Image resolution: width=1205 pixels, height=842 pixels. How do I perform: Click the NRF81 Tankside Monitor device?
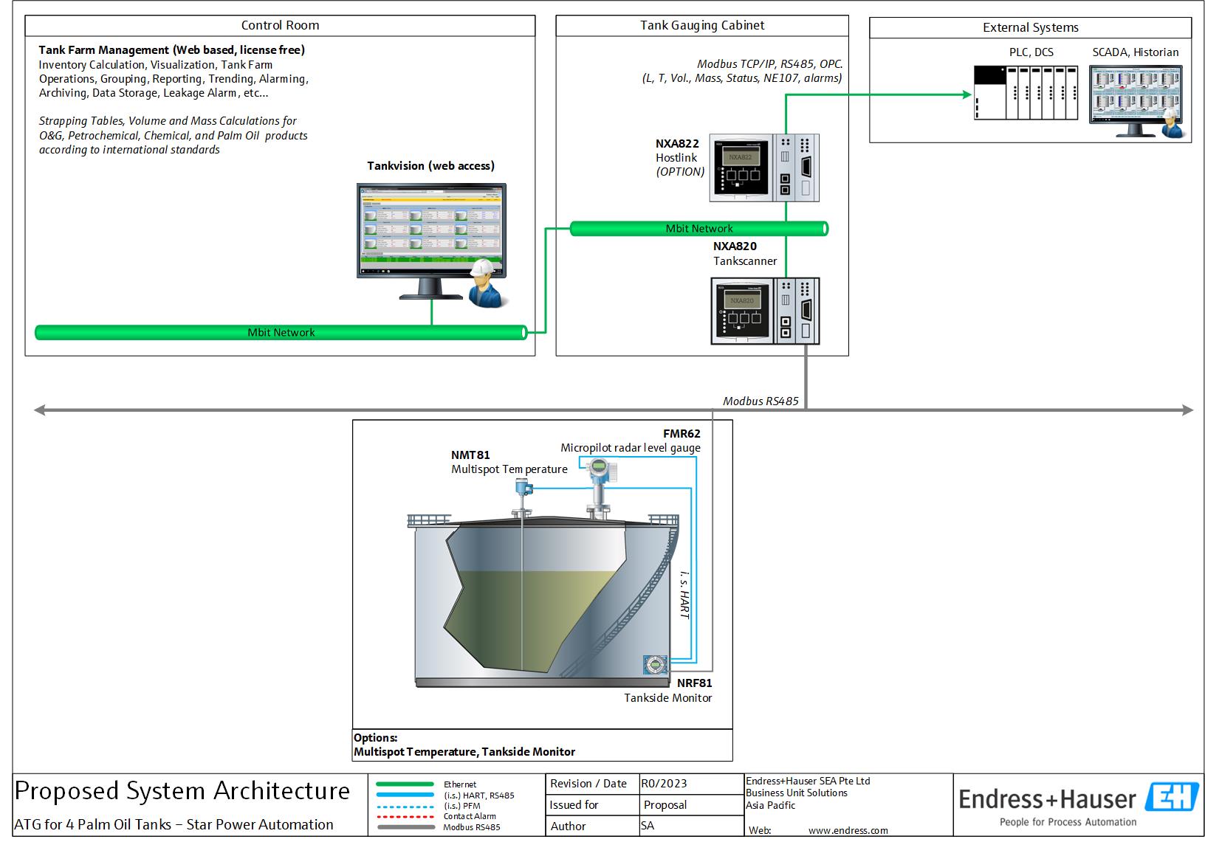coord(655,664)
